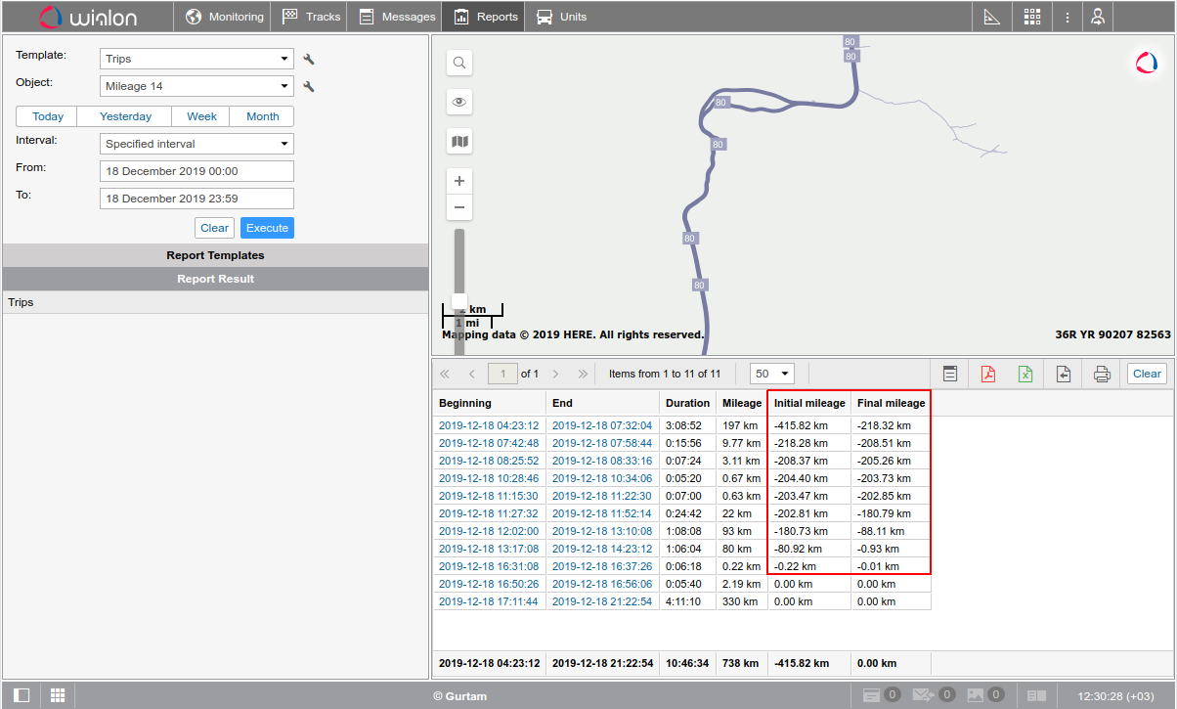Open trip end 2019-12-18 07:58:44
This screenshot has height=709, width=1177.
[602, 443]
